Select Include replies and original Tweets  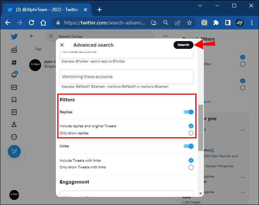tap(191, 126)
